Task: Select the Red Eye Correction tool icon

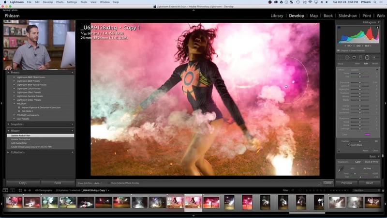Action: click(x=354, y=57)
